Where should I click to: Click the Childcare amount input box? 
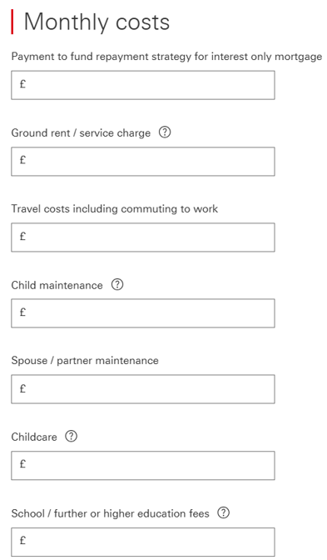click(x=143, y=465)
